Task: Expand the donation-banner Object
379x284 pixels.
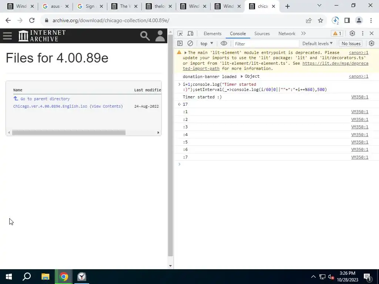Action: point(241,76)
